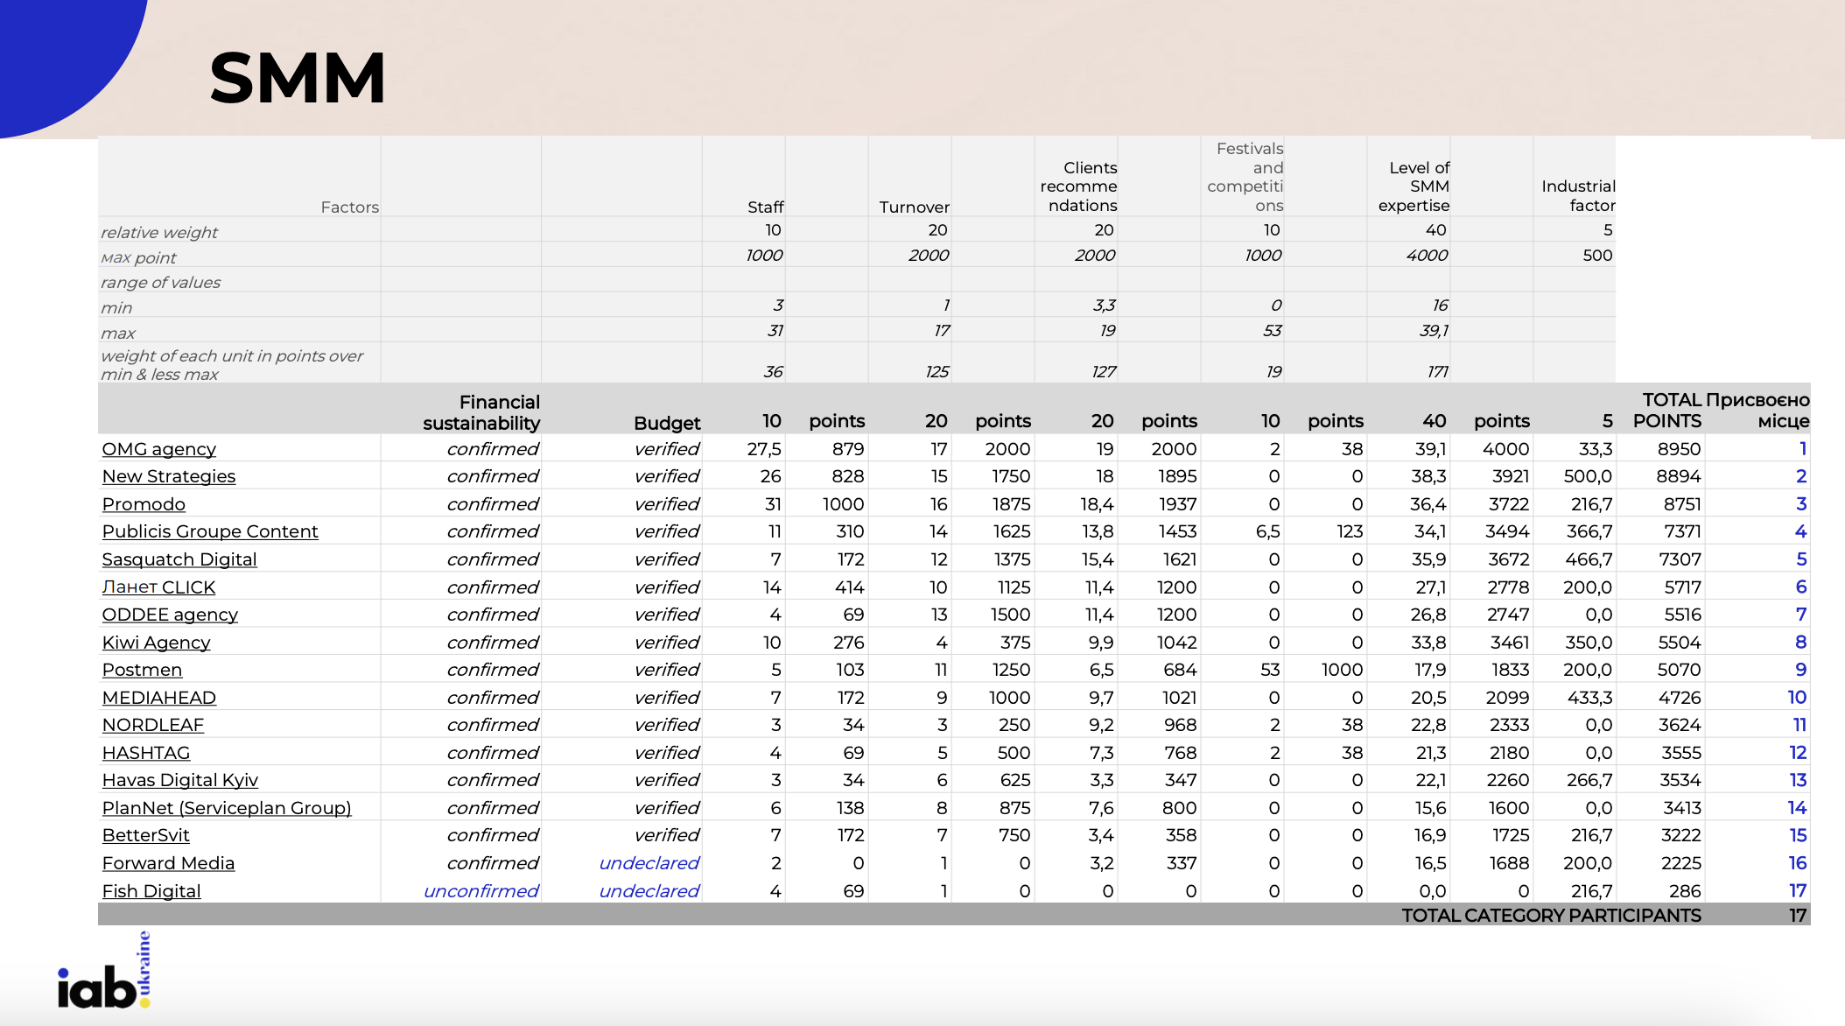Click unconfirmed status for Fish Digital
1845x1026 pixels.
tap(481, 891)
